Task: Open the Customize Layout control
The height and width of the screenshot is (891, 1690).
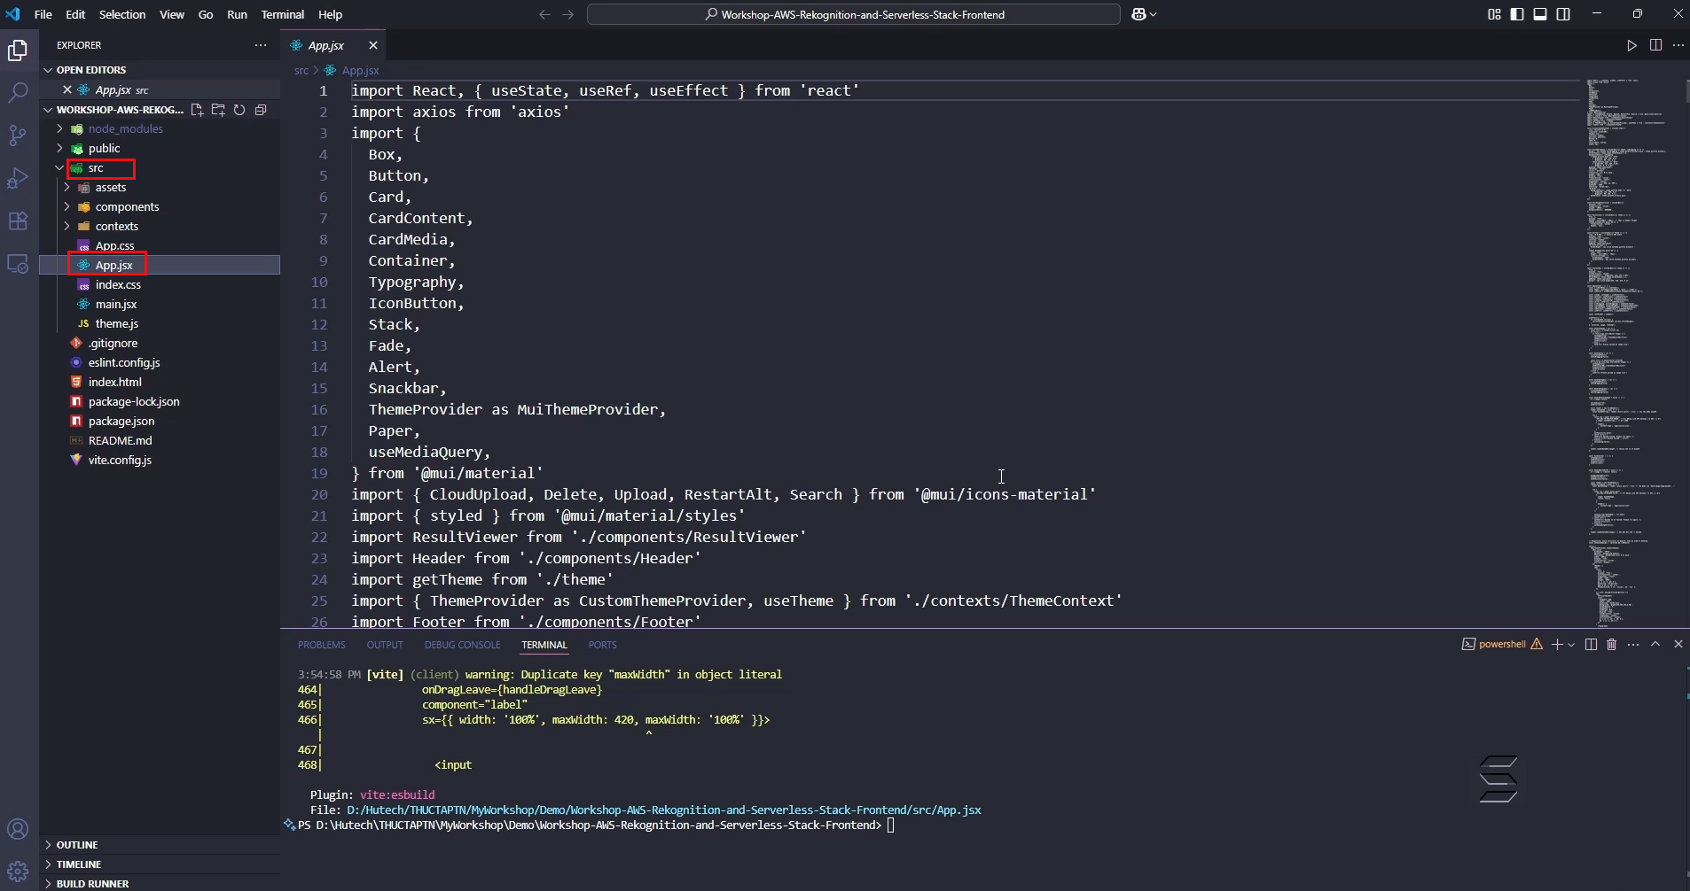Action: click(1494, 14)
